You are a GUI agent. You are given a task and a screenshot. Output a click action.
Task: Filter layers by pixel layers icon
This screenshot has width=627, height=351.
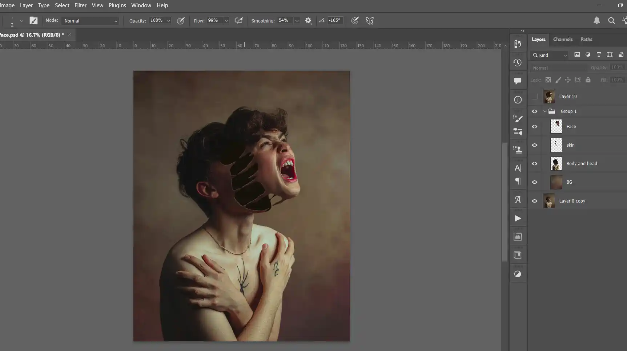pos(577,55)
